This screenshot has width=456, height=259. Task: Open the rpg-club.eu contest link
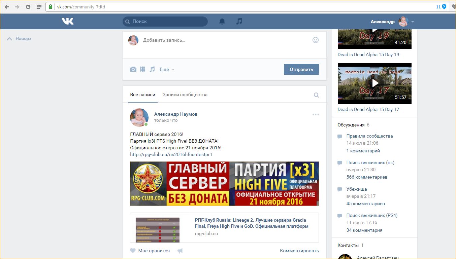[171, 154]
